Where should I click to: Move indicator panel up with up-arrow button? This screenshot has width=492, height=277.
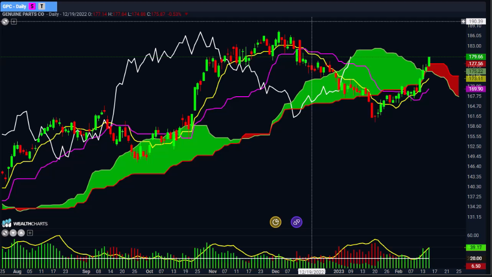click(21, 233)
